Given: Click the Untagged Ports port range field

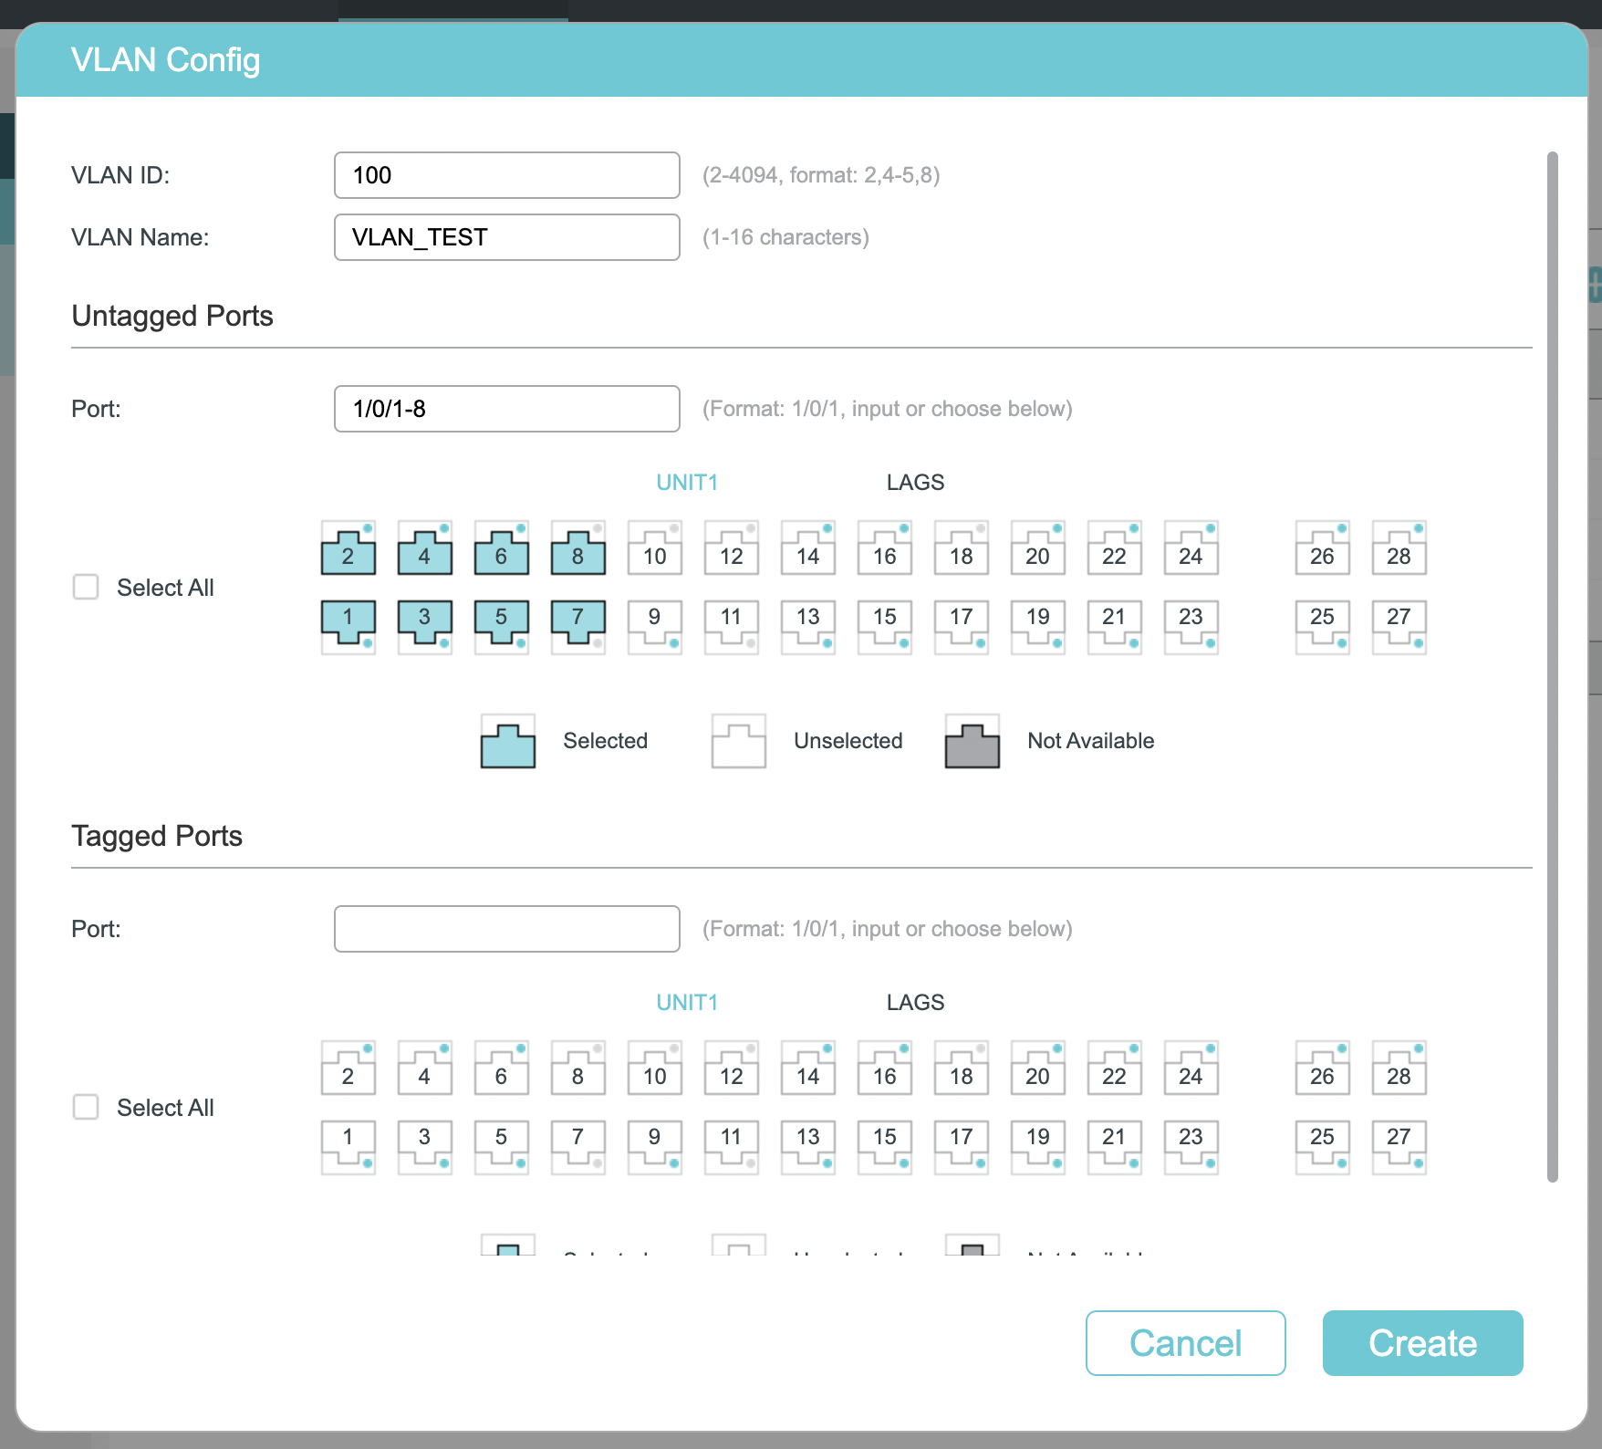Looking at the screenshot, I should point(507,409).
